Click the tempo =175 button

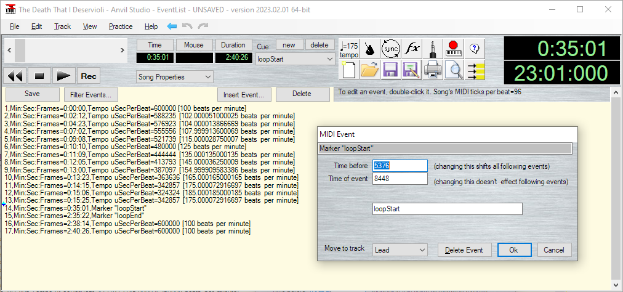point(349,48)
